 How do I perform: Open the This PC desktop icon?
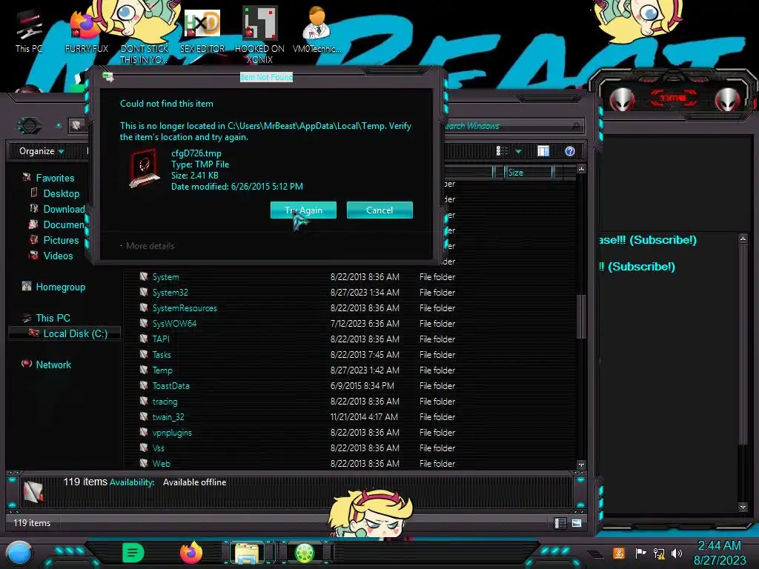click(x=29, y=32)
